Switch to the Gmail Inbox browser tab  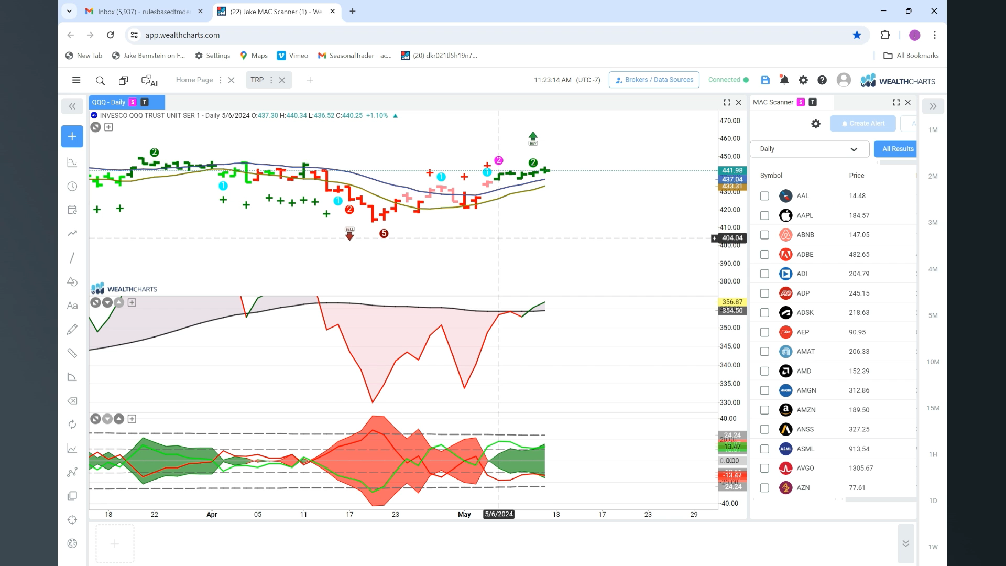click(x=145, y=12)
